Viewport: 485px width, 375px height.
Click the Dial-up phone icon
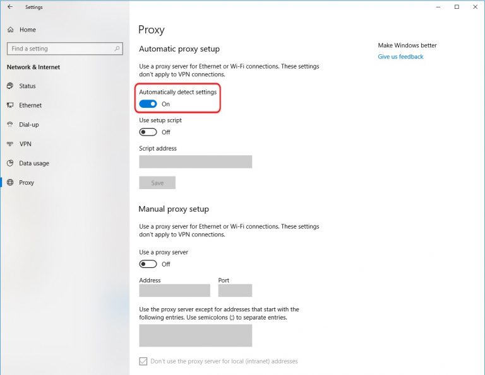pos(10,124)
